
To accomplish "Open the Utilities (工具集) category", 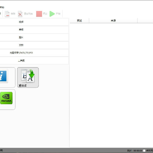I will (x=34, y=61).
